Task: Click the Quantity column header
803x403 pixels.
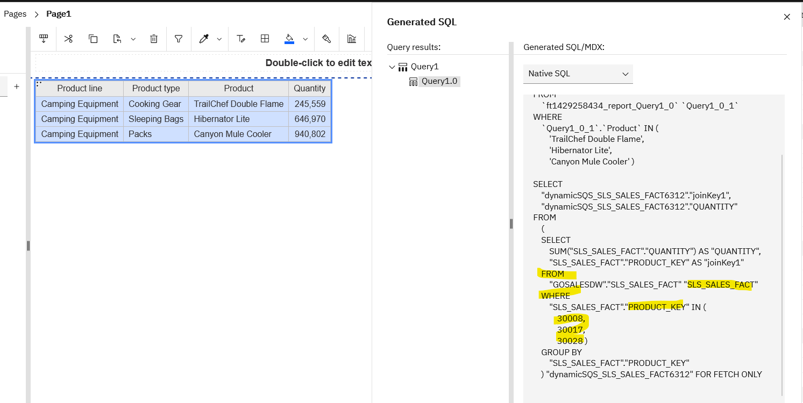Action: (309, 89)
